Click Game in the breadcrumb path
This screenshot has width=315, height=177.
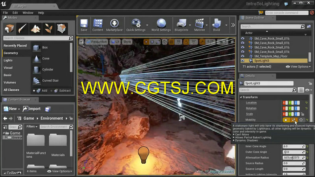pos(29,118)
